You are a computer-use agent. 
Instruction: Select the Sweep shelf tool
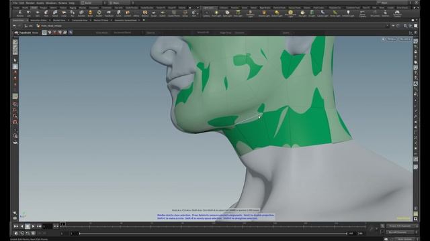tap(55, 13)
